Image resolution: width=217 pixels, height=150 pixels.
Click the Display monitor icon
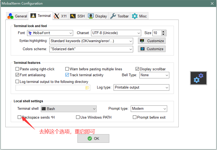click(91, 16)
